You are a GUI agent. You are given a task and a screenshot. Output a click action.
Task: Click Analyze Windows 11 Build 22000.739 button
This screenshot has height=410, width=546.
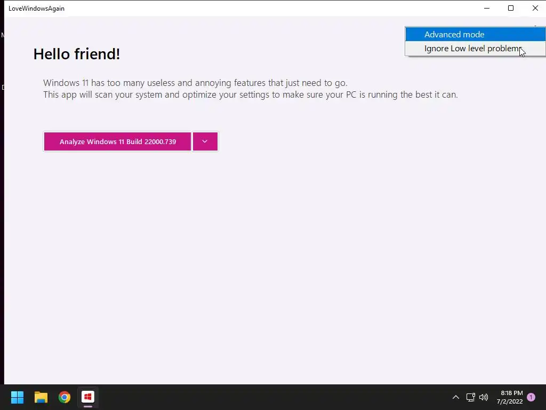click(117, 141)
